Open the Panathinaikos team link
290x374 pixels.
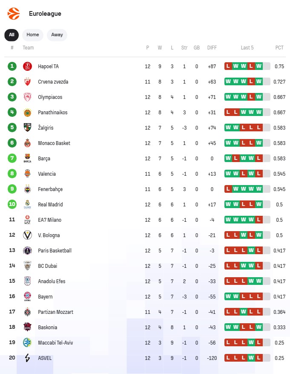tap(53, 113)
